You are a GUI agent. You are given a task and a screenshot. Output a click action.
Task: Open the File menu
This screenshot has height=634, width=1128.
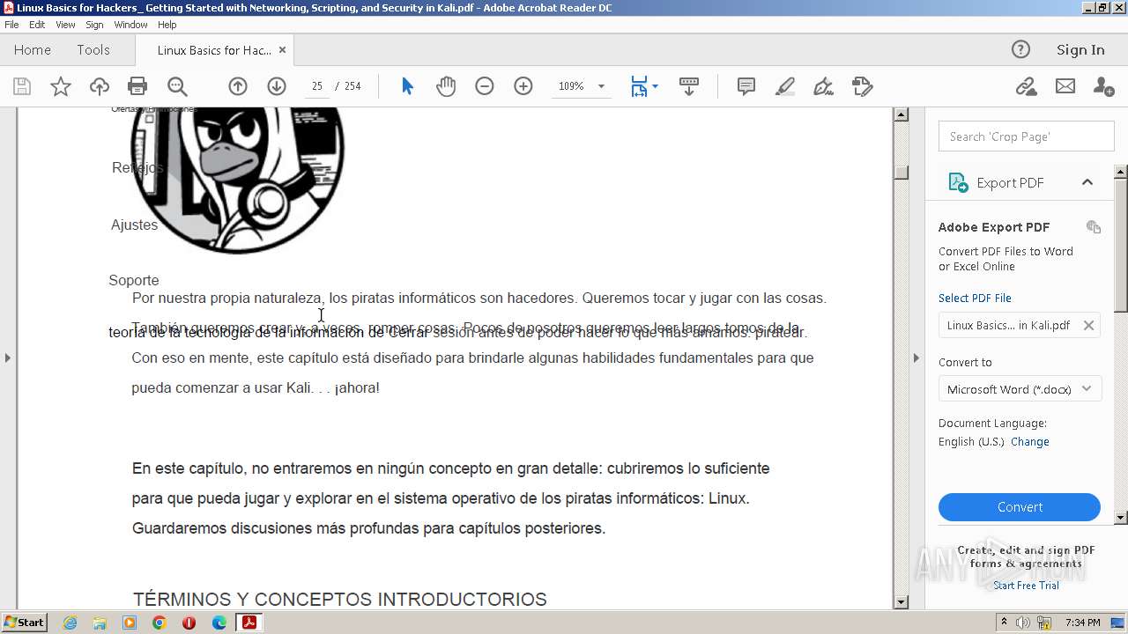11,25
